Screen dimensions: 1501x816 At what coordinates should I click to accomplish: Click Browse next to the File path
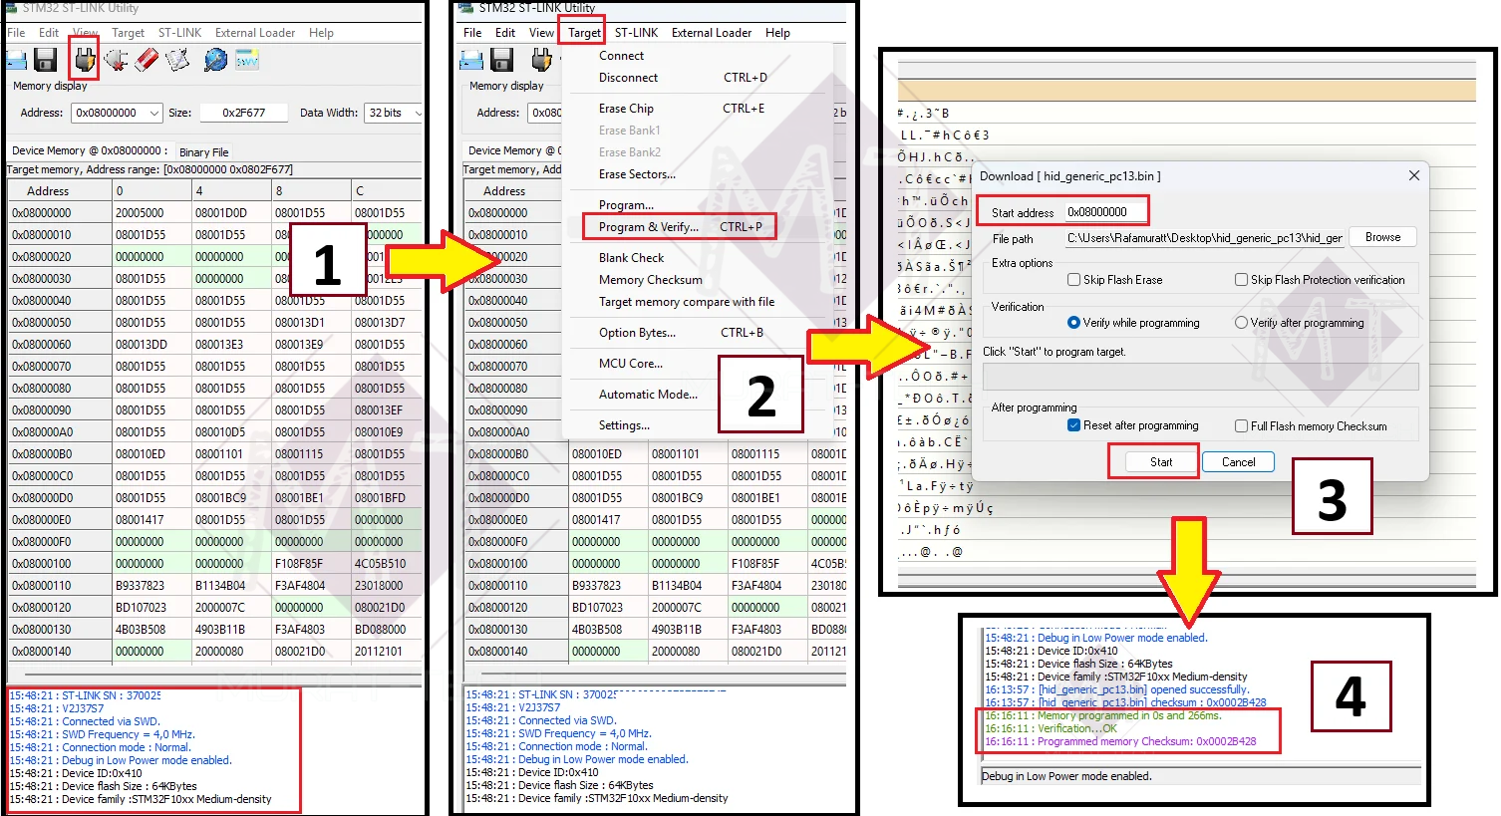coord(1383,237)
